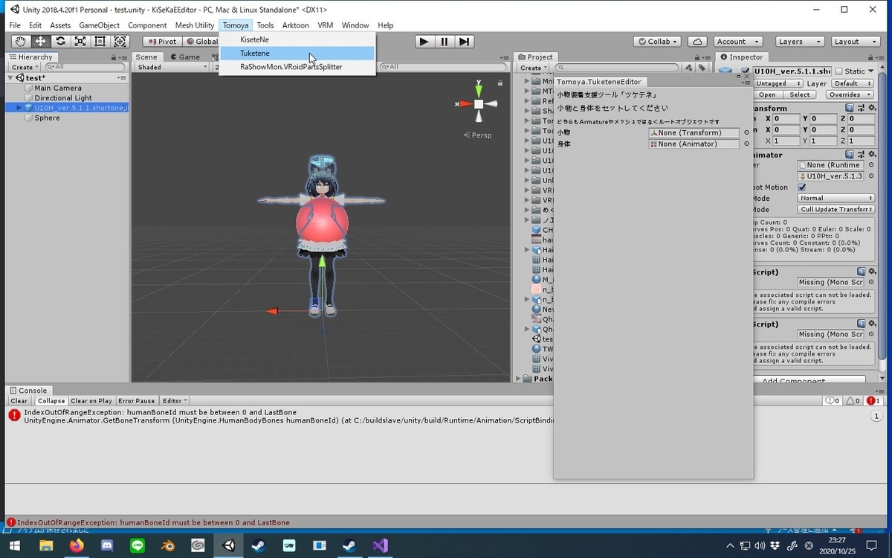
Task: Open Visual Studio from the taskbar
Action: pos(380,545)
